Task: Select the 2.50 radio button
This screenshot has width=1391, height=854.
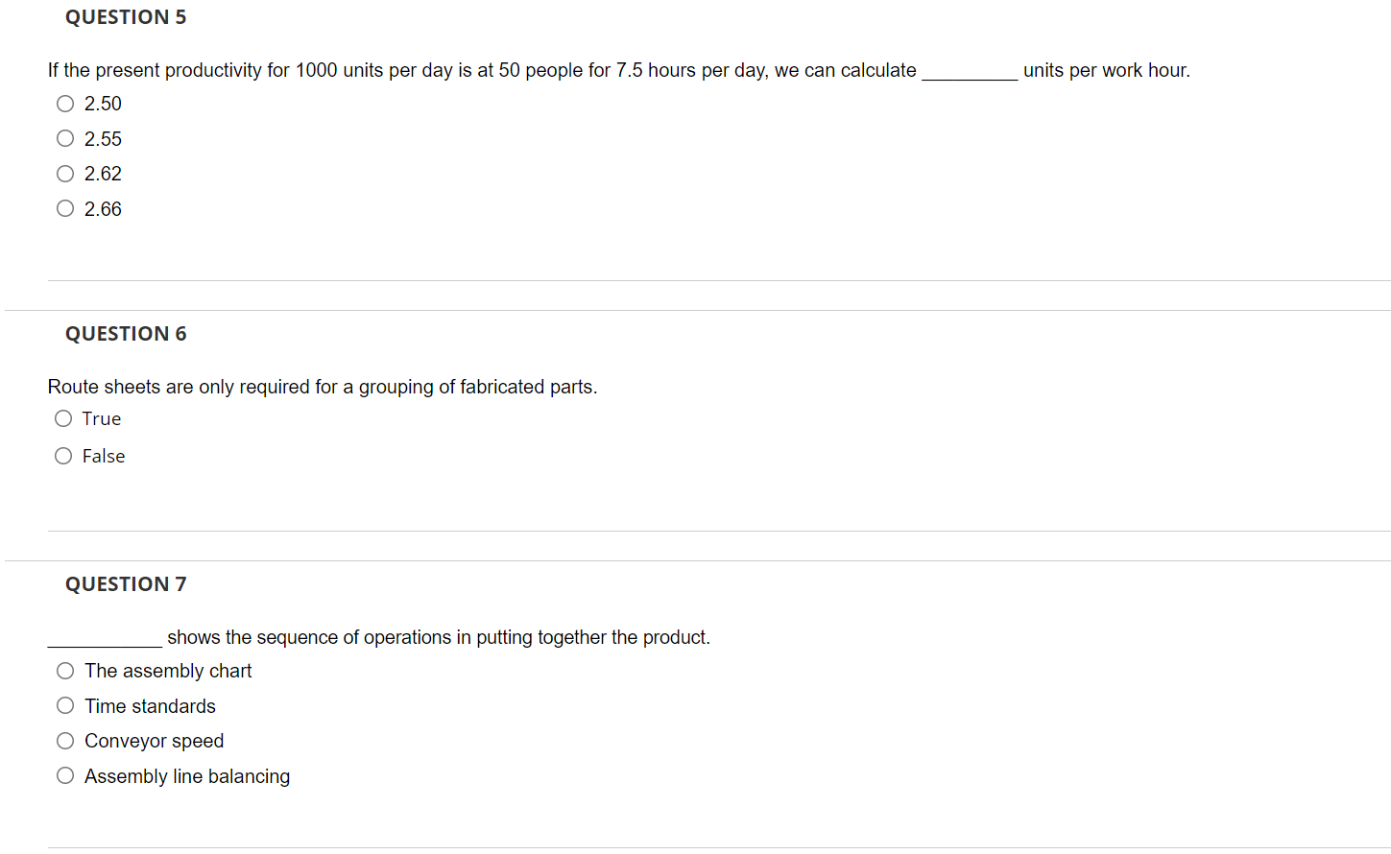Action: coord(64,103)
